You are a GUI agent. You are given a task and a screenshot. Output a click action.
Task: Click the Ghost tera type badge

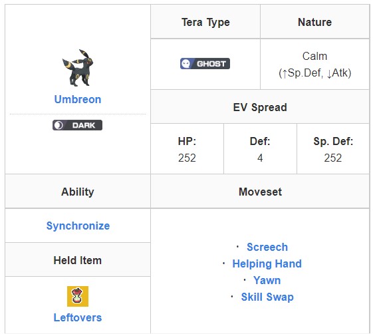click(x=205, y=64)
